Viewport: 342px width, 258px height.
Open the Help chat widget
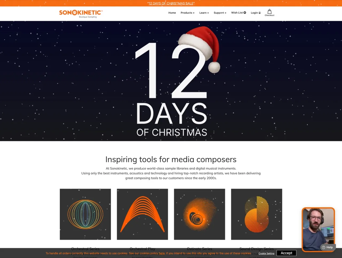328,247
